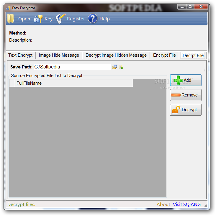Click the 'Decrypt files.' status bar text
The height and width of the screenshot is (216, 216).
tap(21, 204)
